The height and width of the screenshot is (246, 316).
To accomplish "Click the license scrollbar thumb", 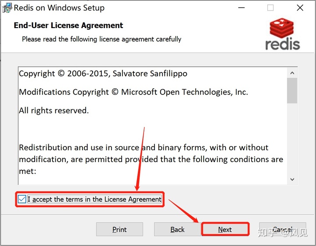I will [292, 91].
